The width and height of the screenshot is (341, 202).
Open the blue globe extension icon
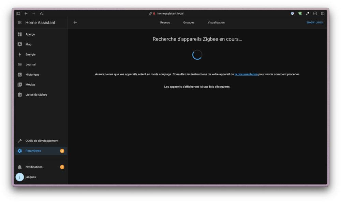coord(293,14)
